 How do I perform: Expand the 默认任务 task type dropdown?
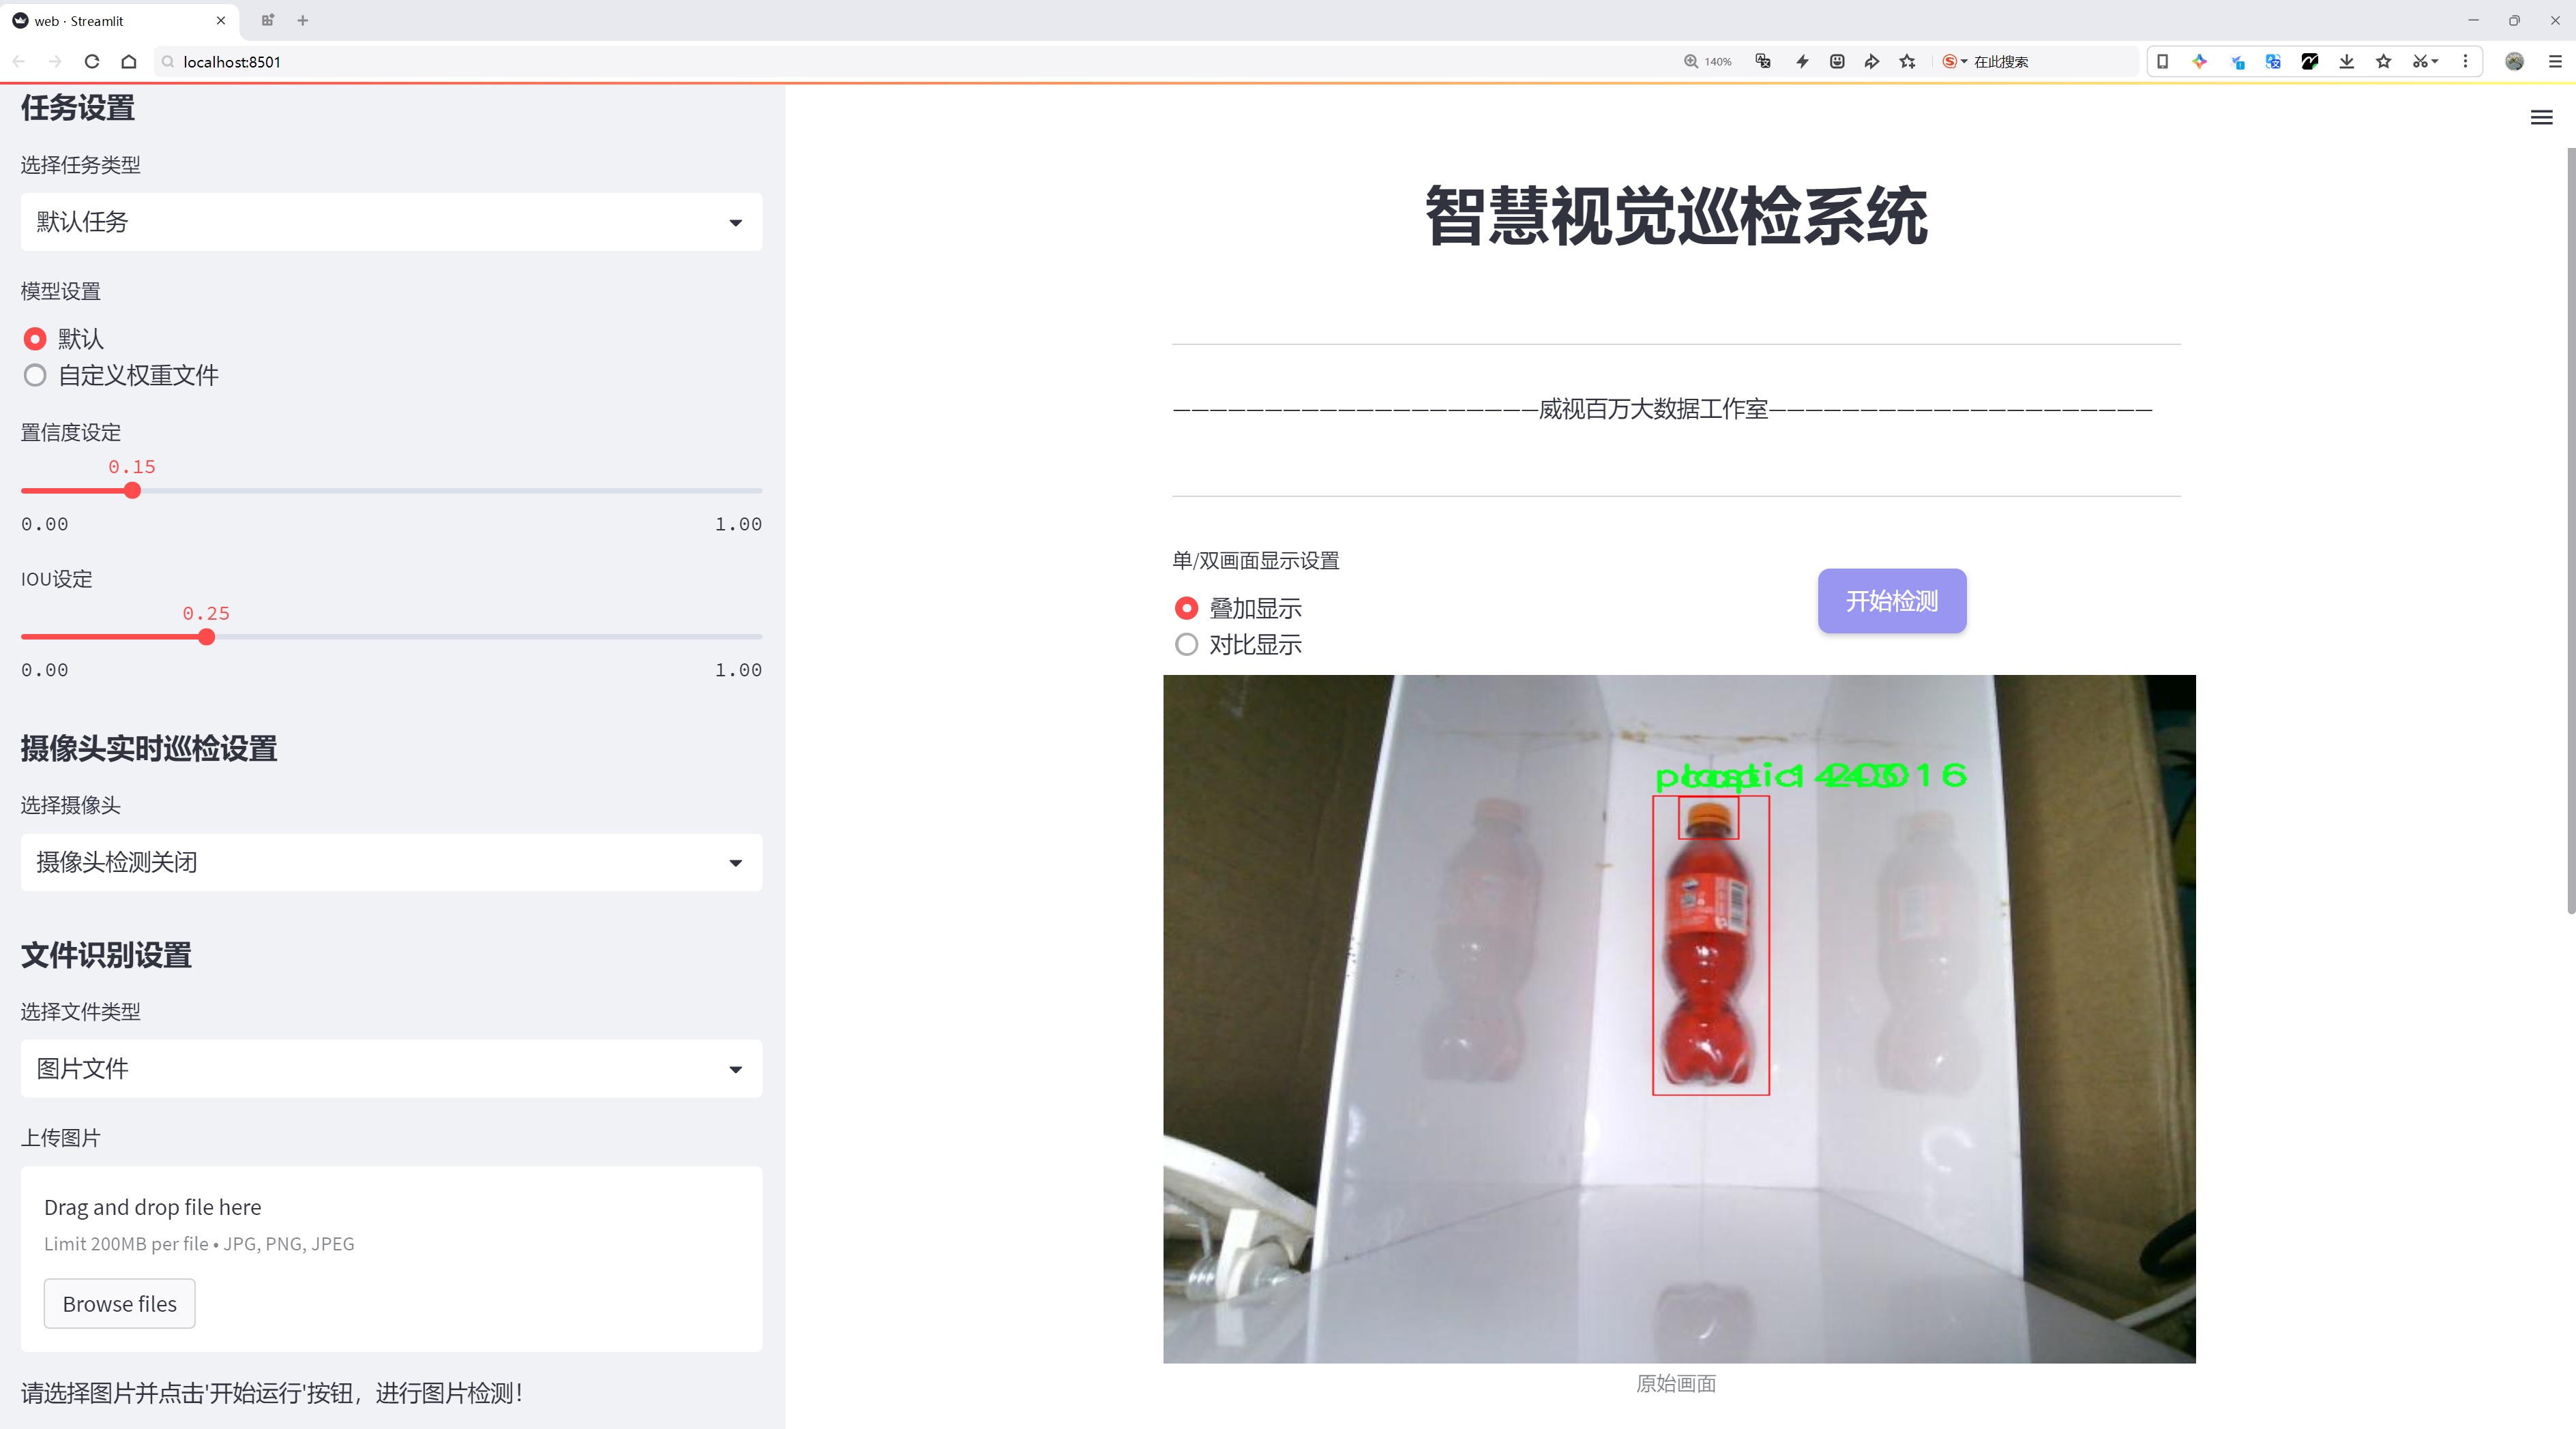point(391,222)
